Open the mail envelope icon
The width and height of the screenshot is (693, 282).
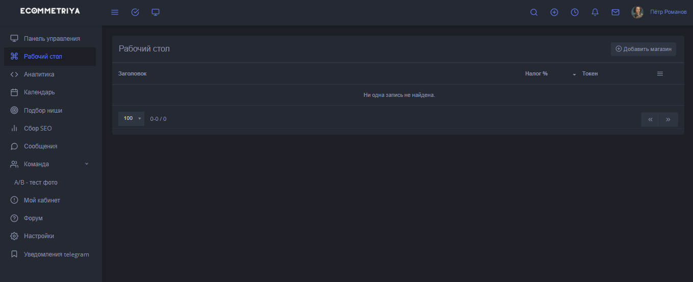point(615,12)
